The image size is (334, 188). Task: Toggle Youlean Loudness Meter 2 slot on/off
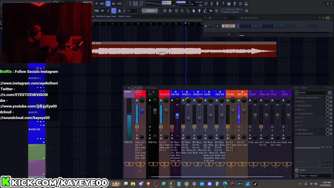click(331, 98)
